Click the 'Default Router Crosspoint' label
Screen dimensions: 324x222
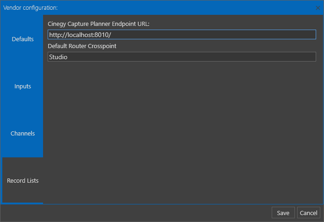[x=82, y=46]
